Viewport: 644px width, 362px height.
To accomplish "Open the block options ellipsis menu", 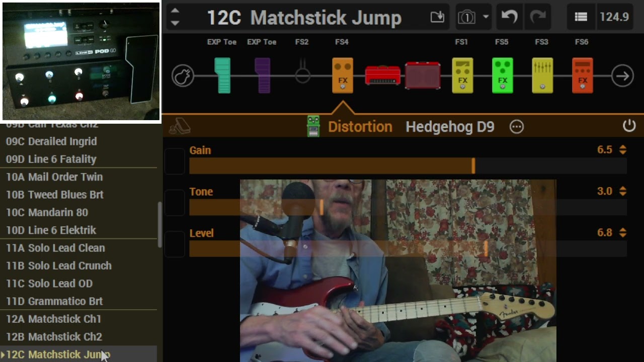I will coord(517,127).
